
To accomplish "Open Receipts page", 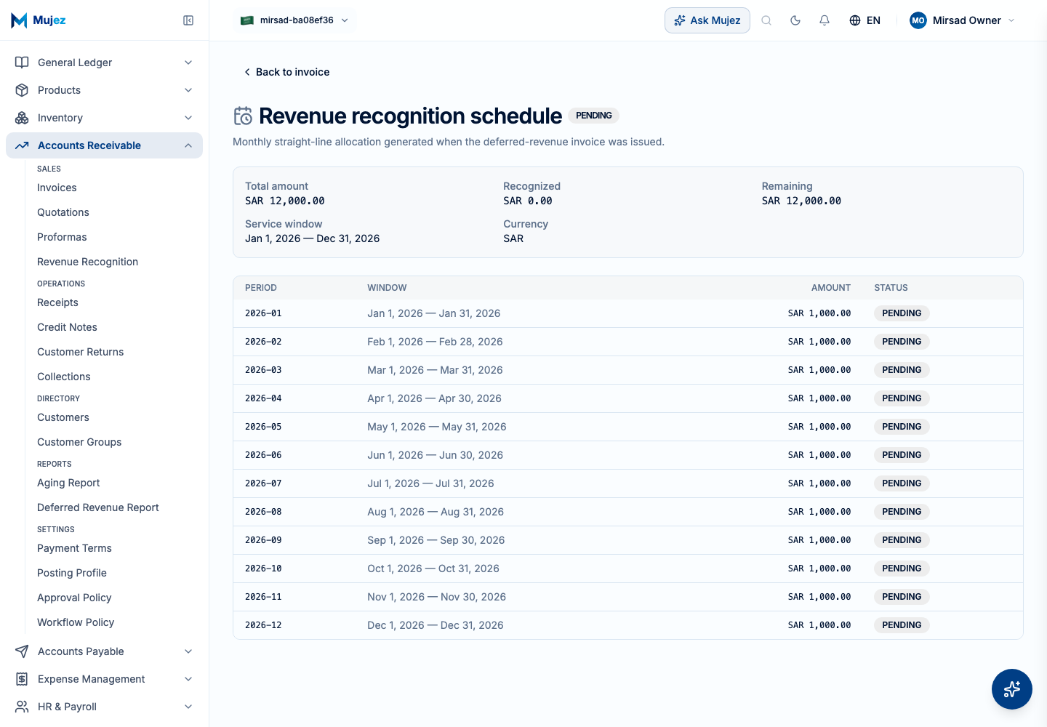I will coord(57,302).
